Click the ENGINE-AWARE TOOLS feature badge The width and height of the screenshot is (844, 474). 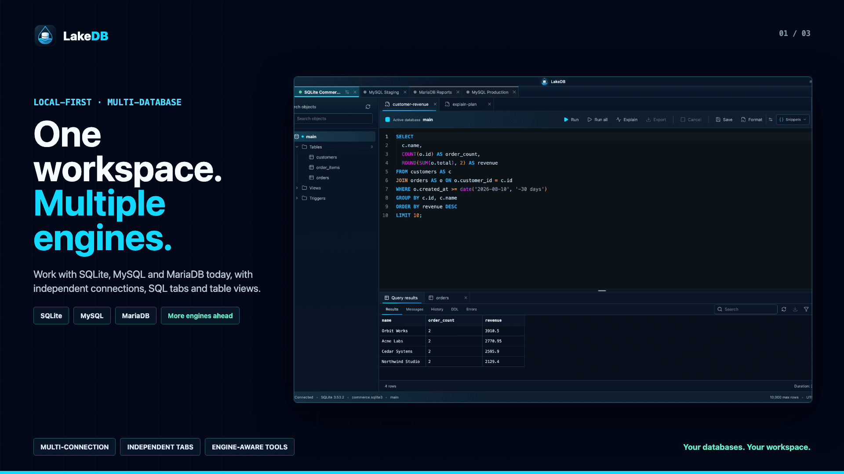point(250,447)
